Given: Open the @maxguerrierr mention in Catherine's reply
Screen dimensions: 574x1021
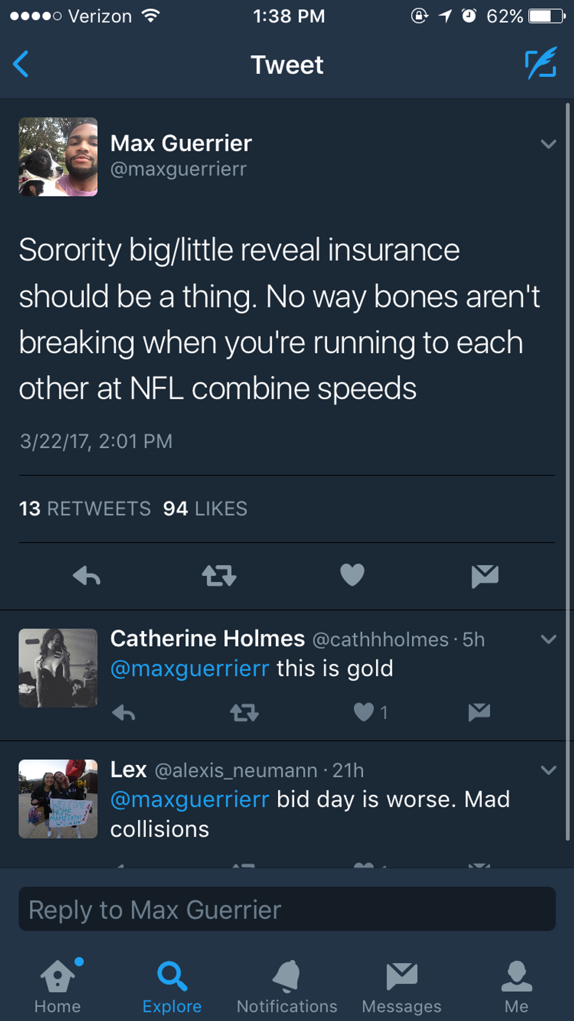Looking at the screenshot, I should coord(190,668).
